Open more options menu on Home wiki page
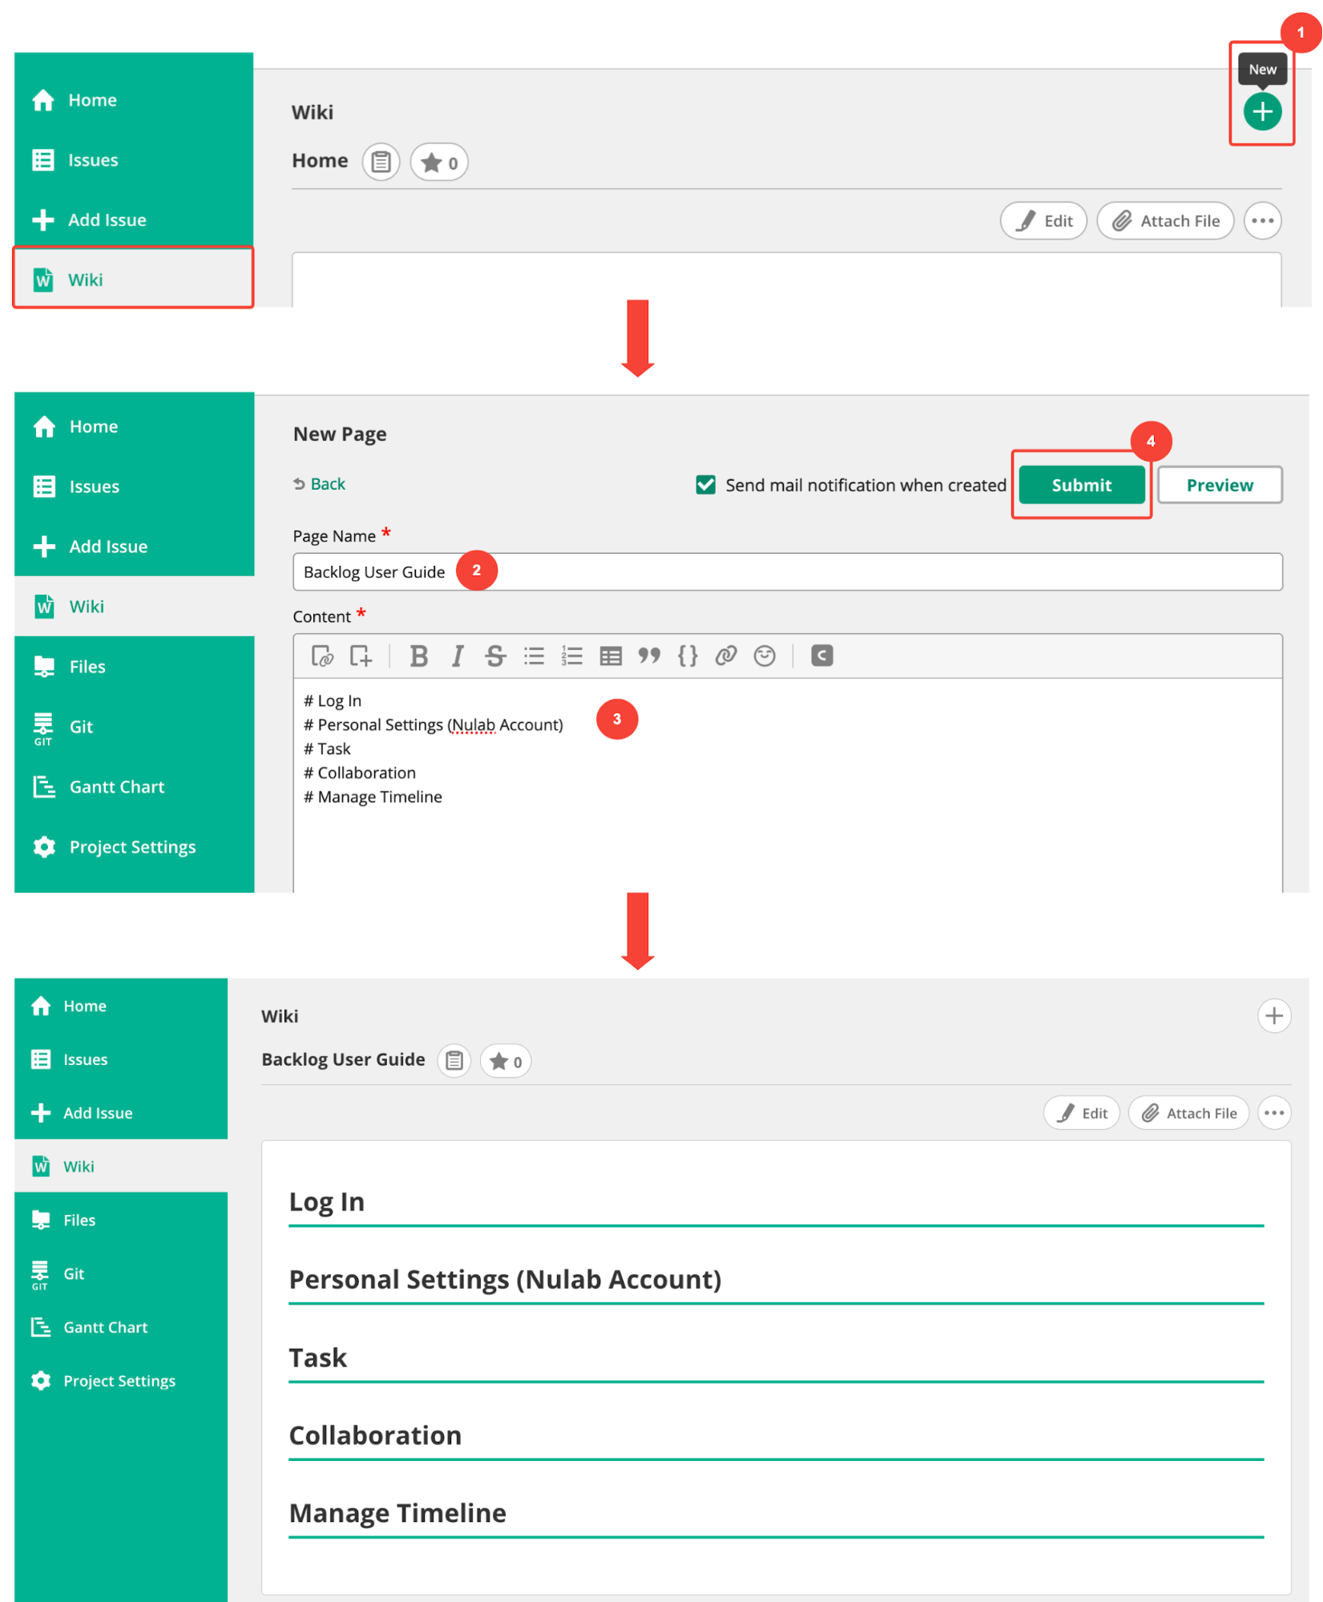Image resolution: width=1323 pixels, height=1602 pixels. coord(1262,221)
